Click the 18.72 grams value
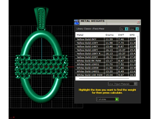 click(x=109, y=57)
